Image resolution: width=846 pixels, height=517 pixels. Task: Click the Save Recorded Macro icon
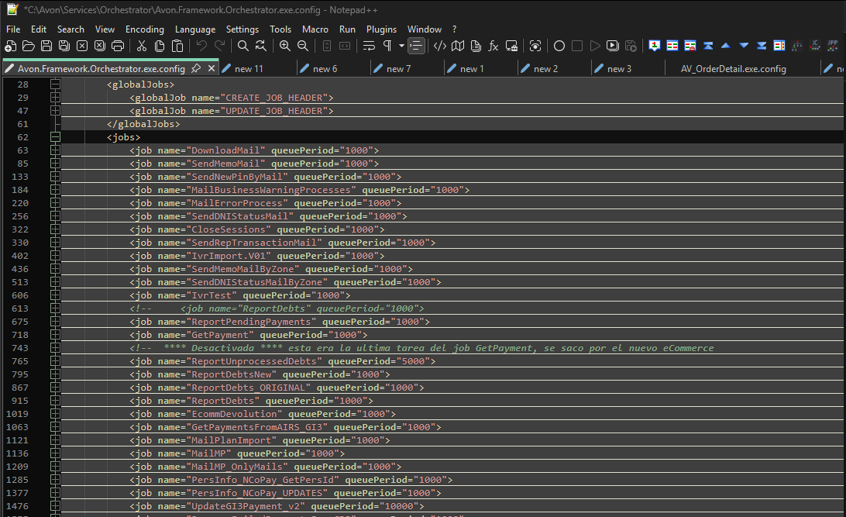pyautogui.click(x=630, y=46)
